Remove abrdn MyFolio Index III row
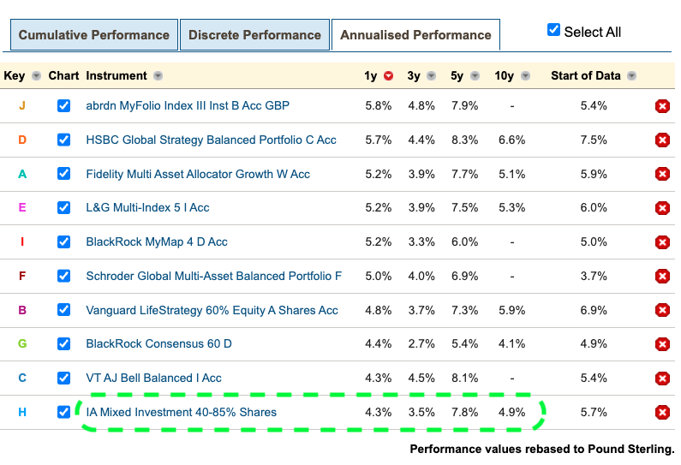This screenshot has height=465, width=681. (661, 106)
